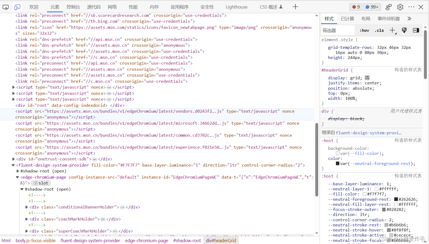
Task: Expand ellipsis in coachMarkHolder div
Action: (103, 219)
